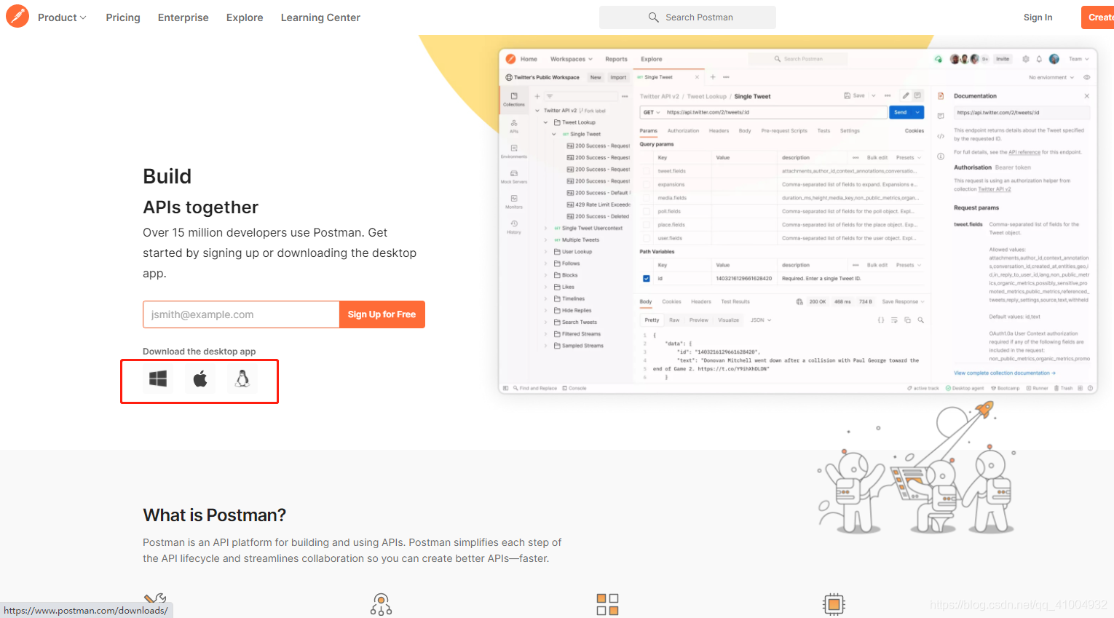Image resolution: width=1114 pixels, height=618 pixels.
Task: Open the Workspaces dropdown in the app preview
Action: 572,59
